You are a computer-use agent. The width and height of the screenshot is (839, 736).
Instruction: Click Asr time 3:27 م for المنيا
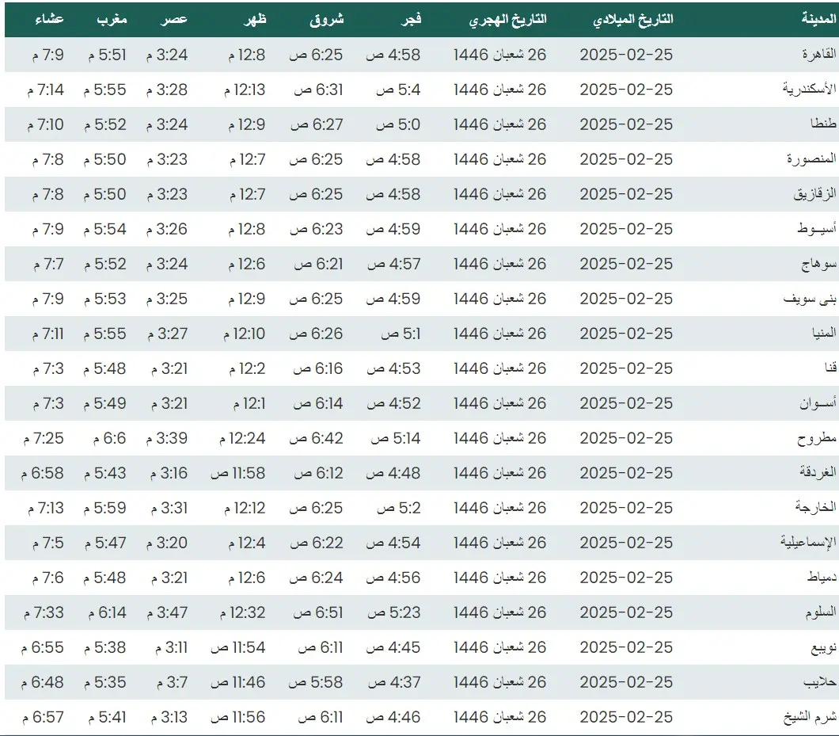(x=168, y=334)
